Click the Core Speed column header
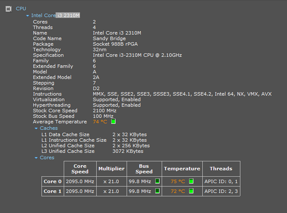287x213 pixels. 80,169
